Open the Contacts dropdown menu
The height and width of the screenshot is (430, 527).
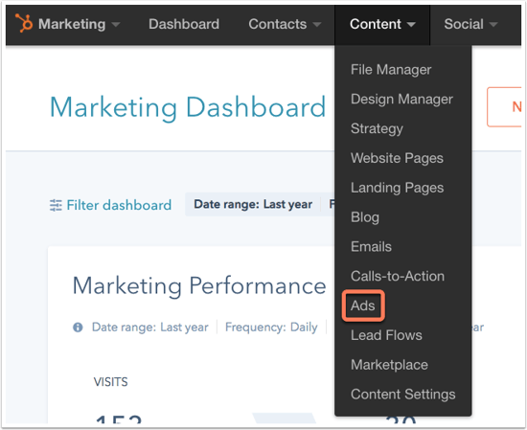[285, 24]
